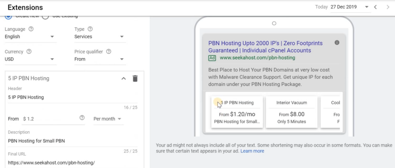Screen dimensions: 395x168
Task: Click the Language help icon
Action: pyautogui.click(x=31, y=29)
